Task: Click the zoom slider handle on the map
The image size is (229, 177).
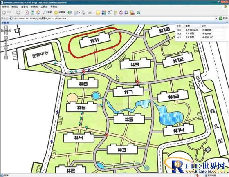Action: tap(6, 47)
